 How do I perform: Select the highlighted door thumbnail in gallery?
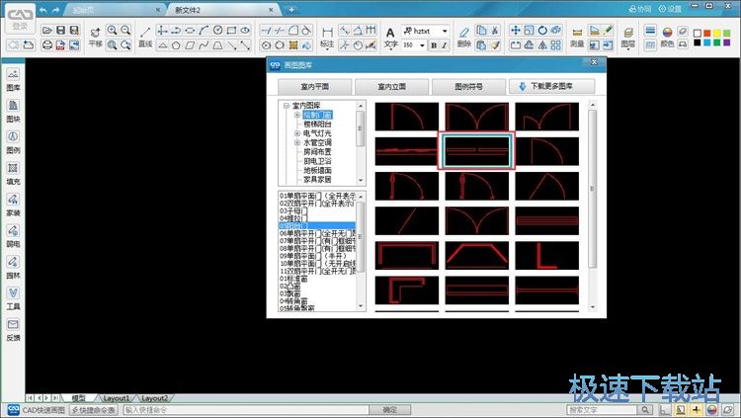[x=476, y=151]
